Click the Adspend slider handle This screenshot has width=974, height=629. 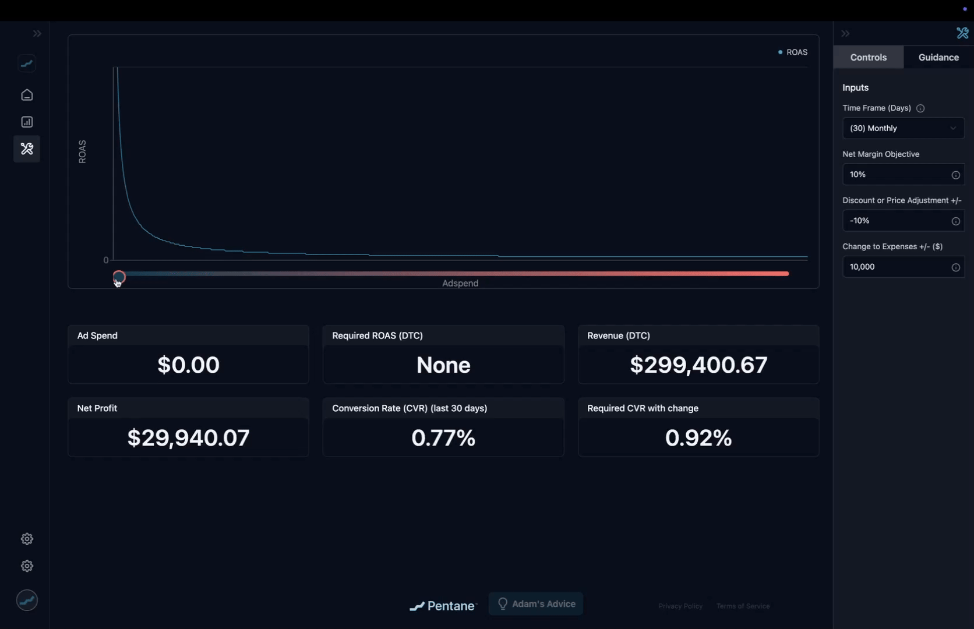pos(119,277)
